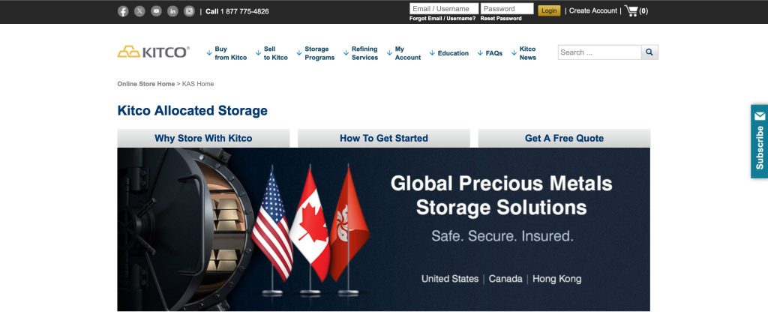The image size is (768, 323).
Task: Expand the Refining Services dropdown
Action: tap(361, 53)
